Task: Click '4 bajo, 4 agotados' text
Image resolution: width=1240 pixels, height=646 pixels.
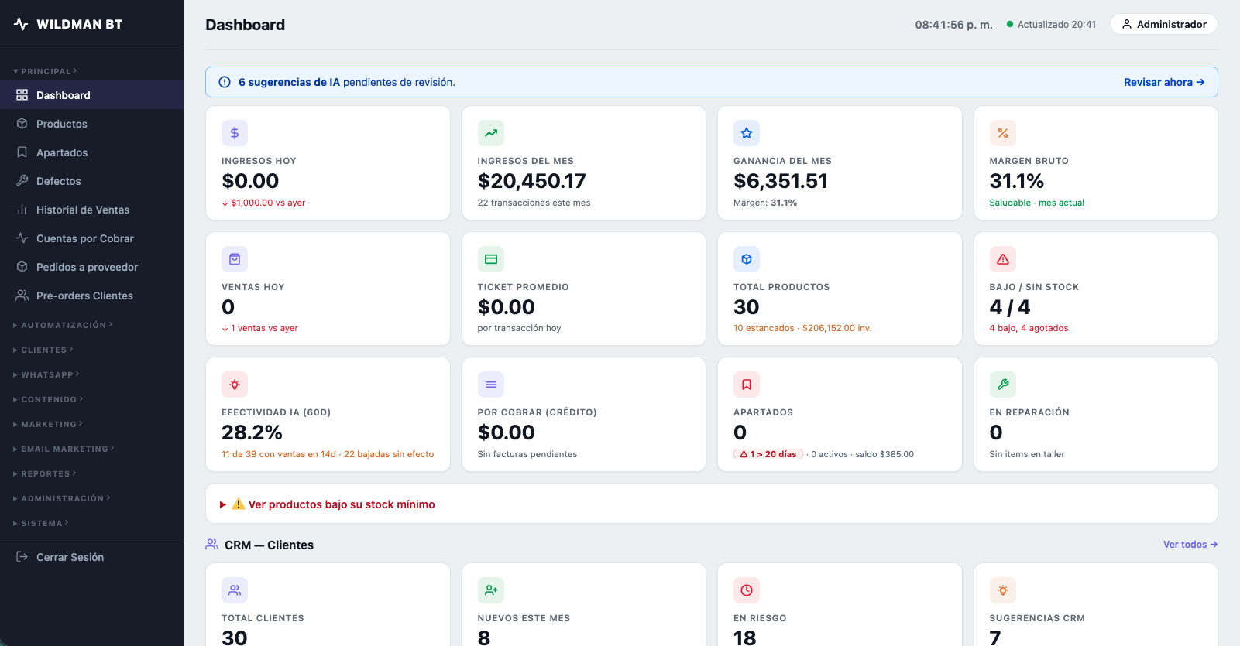Action: pyautogui.click(x=1029, y=328)
